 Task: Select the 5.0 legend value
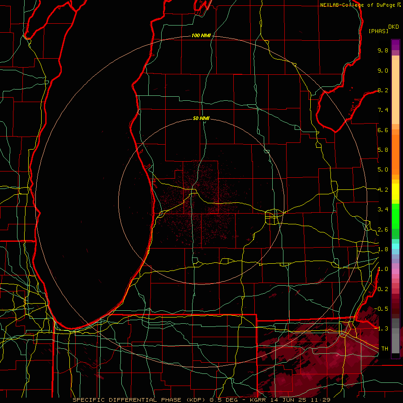pos(383,170)
